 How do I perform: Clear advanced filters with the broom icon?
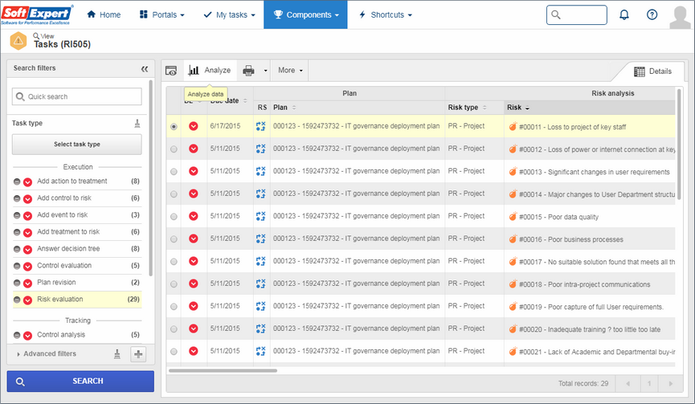pyautogui.click(x=117, y=354)
